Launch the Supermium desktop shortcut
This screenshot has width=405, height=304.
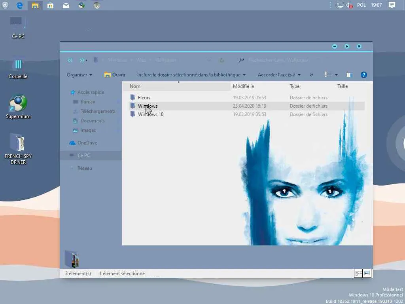tap(18, 107)
